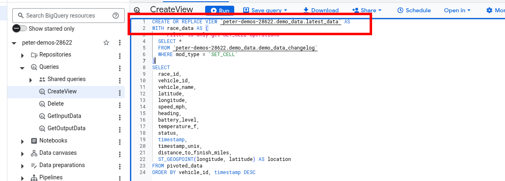Star the peter-demos-28622 project
This screenshot has width=505, height=181.
106,43
